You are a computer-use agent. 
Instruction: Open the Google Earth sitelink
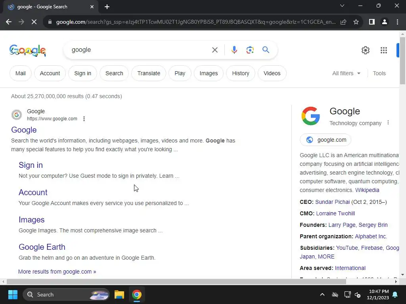coord(42,247)
